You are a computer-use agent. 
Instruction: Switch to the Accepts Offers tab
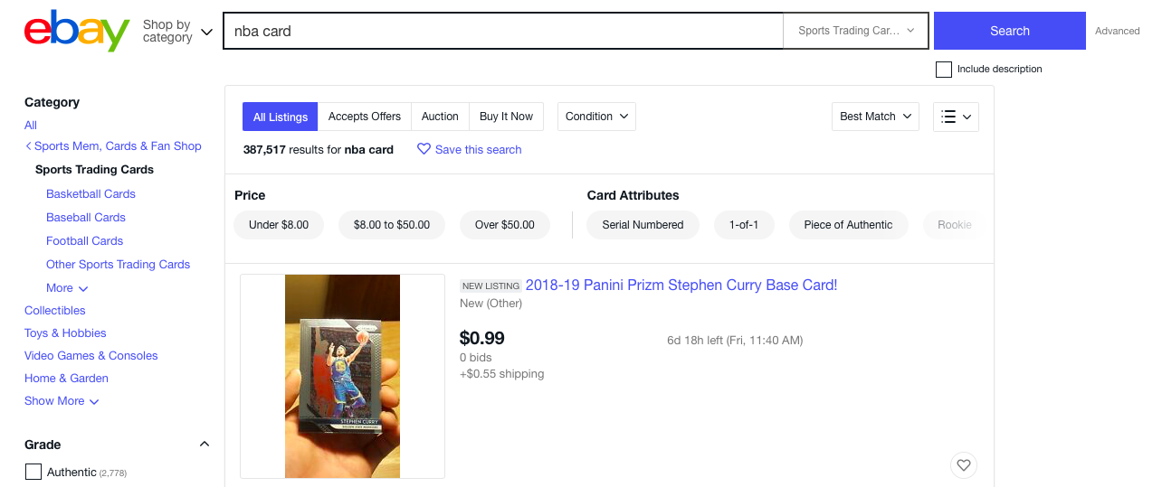[365, 117]
